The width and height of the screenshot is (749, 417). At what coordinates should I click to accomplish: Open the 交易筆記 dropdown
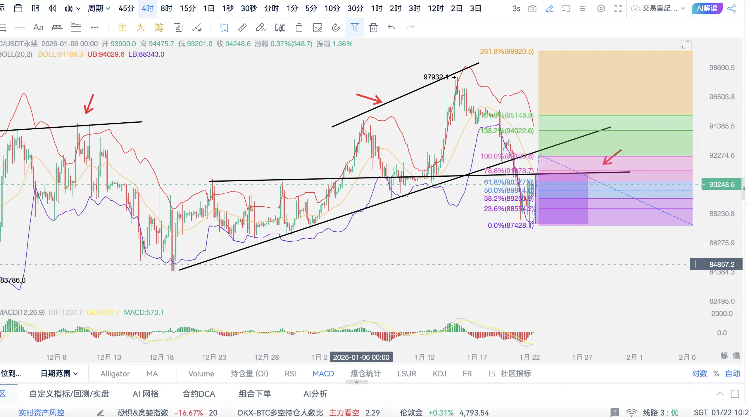(x=658, y=8)
